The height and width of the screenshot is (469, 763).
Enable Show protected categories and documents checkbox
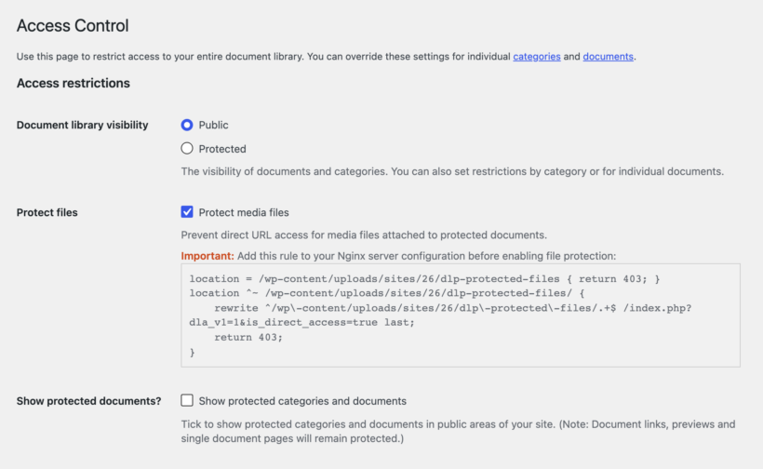coord(187,400)
